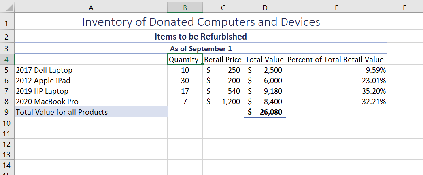Select row 2 header

(x=7, y=37)
